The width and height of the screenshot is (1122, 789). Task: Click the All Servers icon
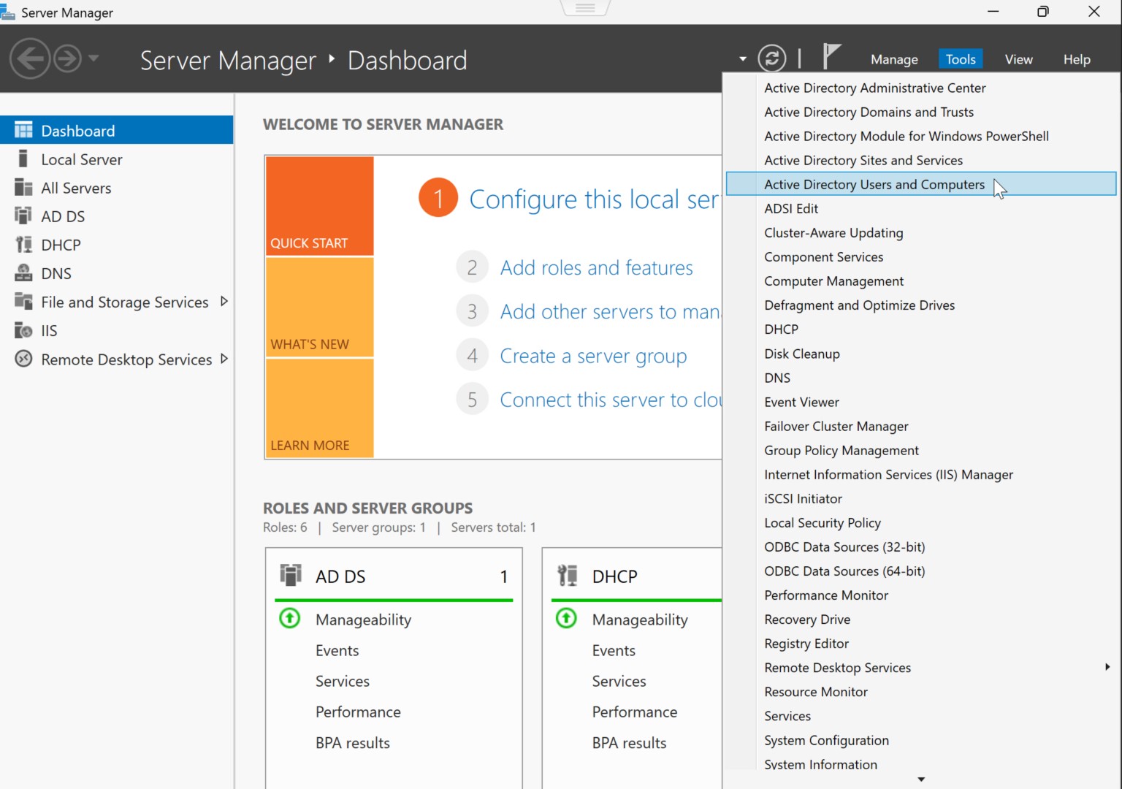tap(23, 188)
